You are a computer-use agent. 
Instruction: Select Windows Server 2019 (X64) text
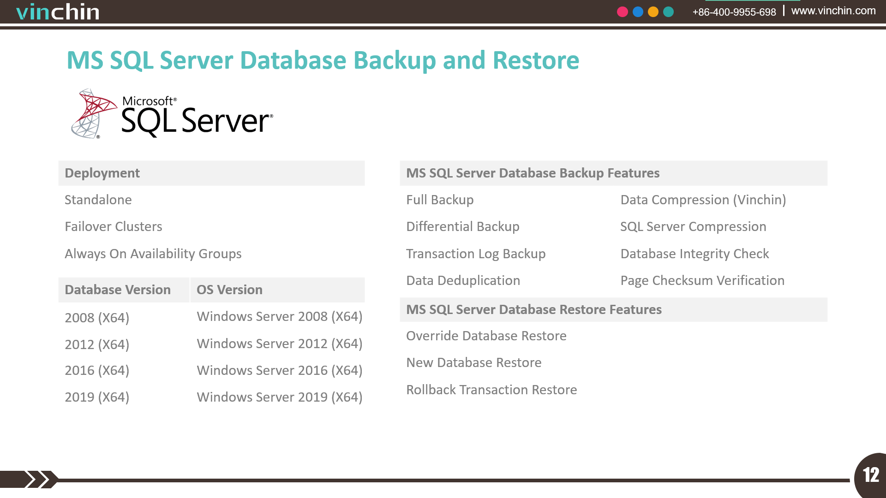pyautogui.click(x=280, y=397)
